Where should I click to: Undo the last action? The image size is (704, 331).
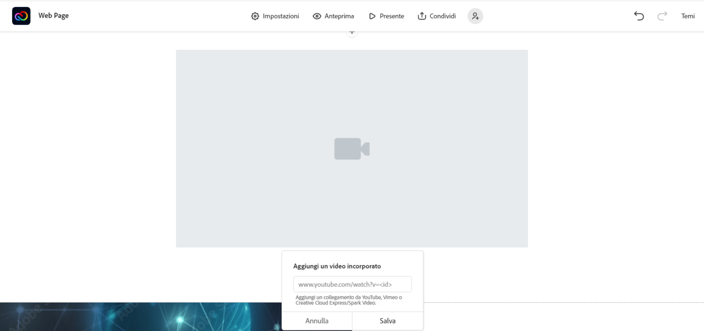[639, 16]
